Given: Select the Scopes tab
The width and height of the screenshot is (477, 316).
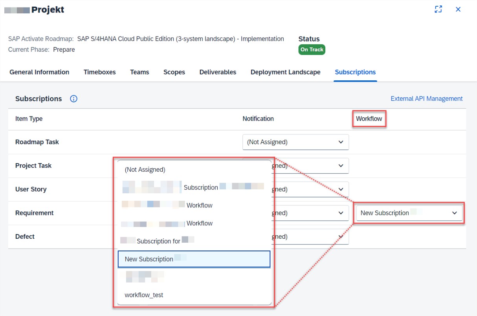Looking at the screenshot, I should coord(174,72).
